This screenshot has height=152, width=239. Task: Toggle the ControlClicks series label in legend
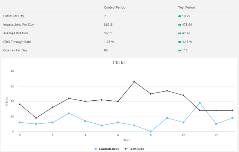[x=109, y=149]
